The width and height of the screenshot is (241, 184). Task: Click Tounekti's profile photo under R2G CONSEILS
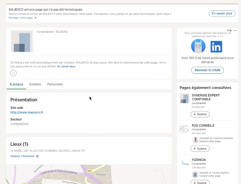[195, 140]
